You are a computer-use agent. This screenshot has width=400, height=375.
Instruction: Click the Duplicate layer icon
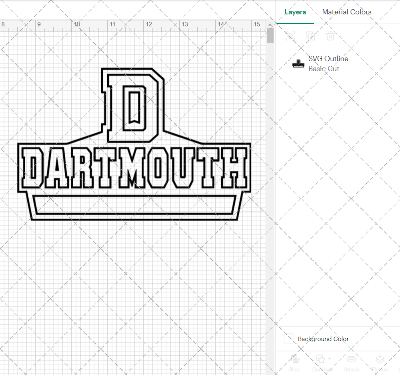[x=310, y=36]
